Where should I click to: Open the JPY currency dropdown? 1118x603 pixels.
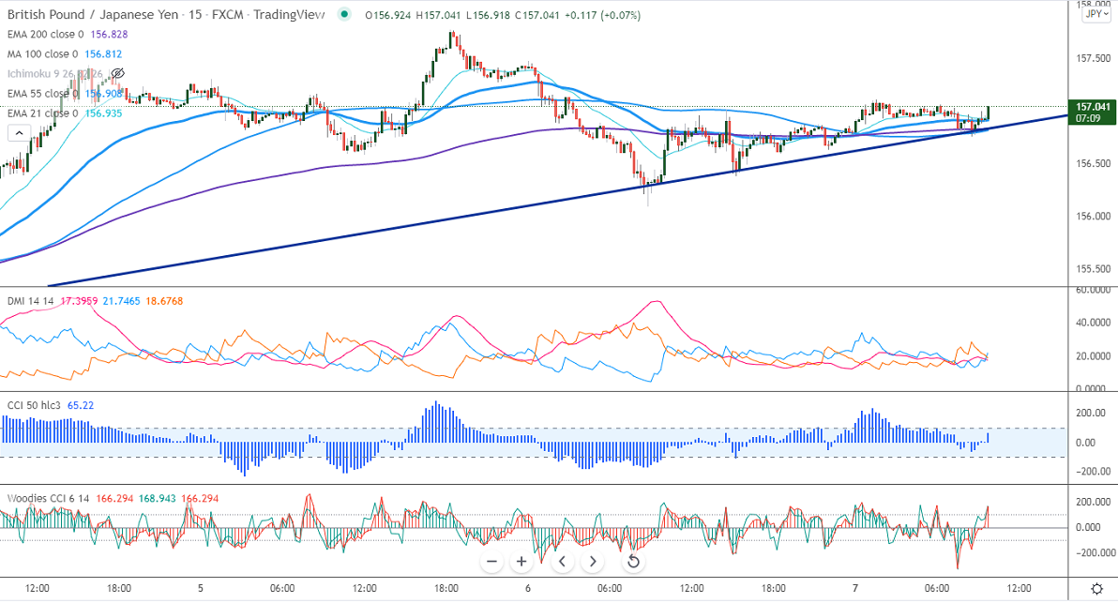coord(1095,14)
